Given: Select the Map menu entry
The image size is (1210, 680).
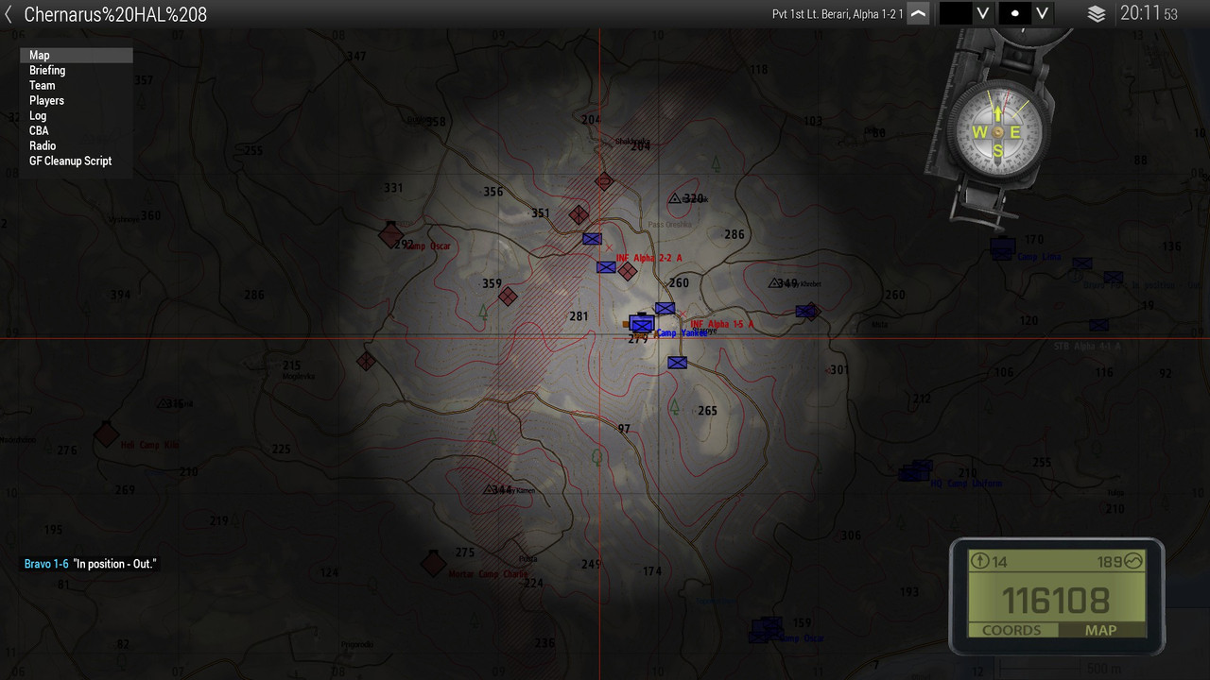Looking at the screenshot, I should point(77,55).
